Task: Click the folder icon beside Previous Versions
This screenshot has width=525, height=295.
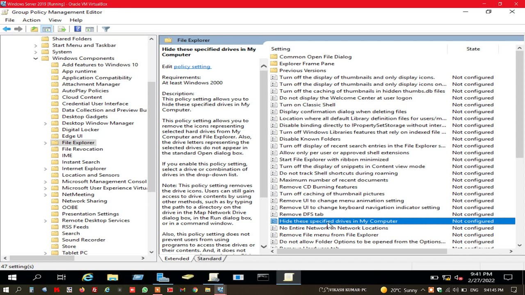Action: coord(274,70)
